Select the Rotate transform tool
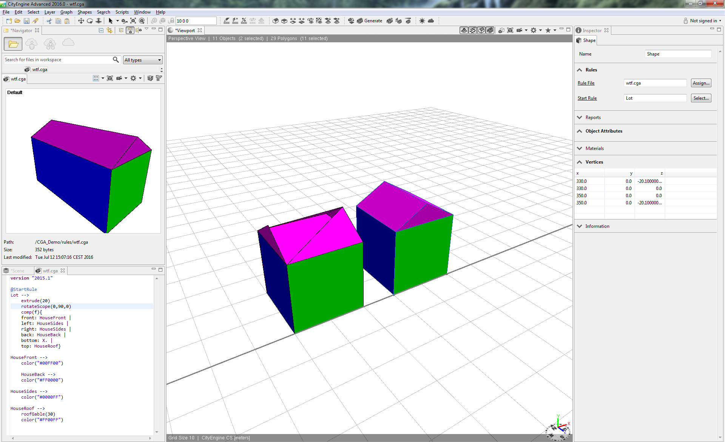 coord(89,21)
